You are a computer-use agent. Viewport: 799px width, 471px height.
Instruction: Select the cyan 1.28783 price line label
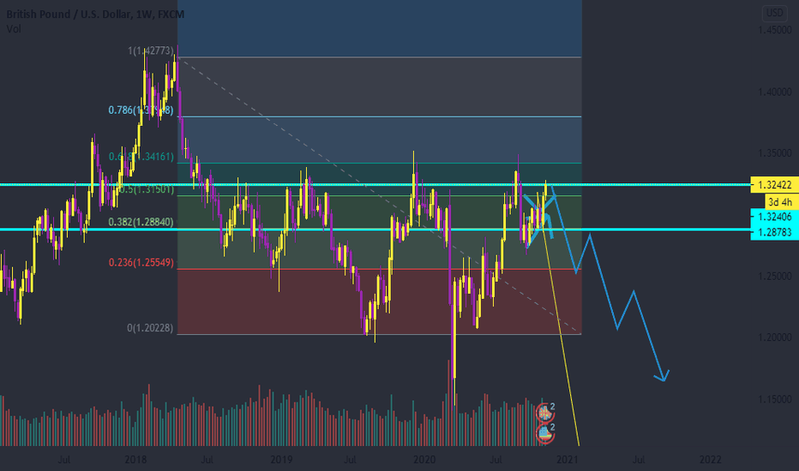774,232
